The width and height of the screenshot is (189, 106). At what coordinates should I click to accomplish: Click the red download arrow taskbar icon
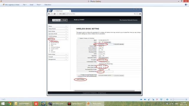pyautogui.click(x=36, y=104)
